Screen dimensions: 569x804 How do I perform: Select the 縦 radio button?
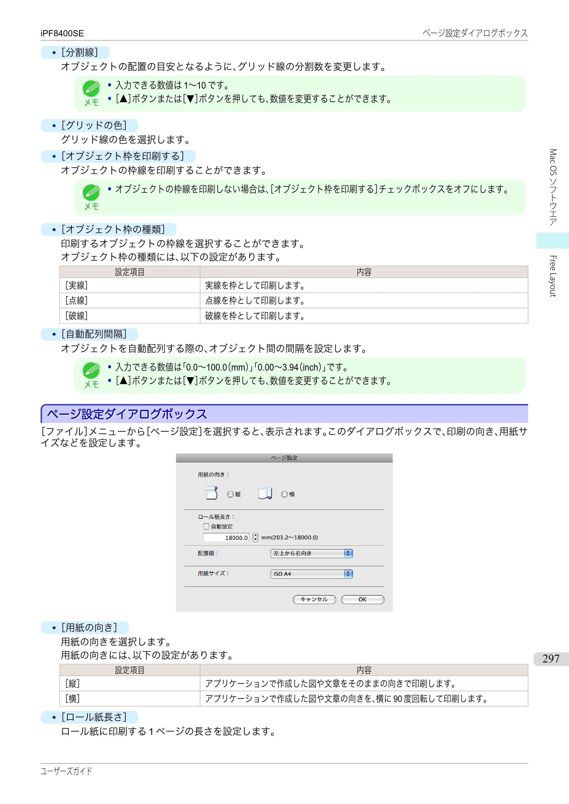point(231,494)
